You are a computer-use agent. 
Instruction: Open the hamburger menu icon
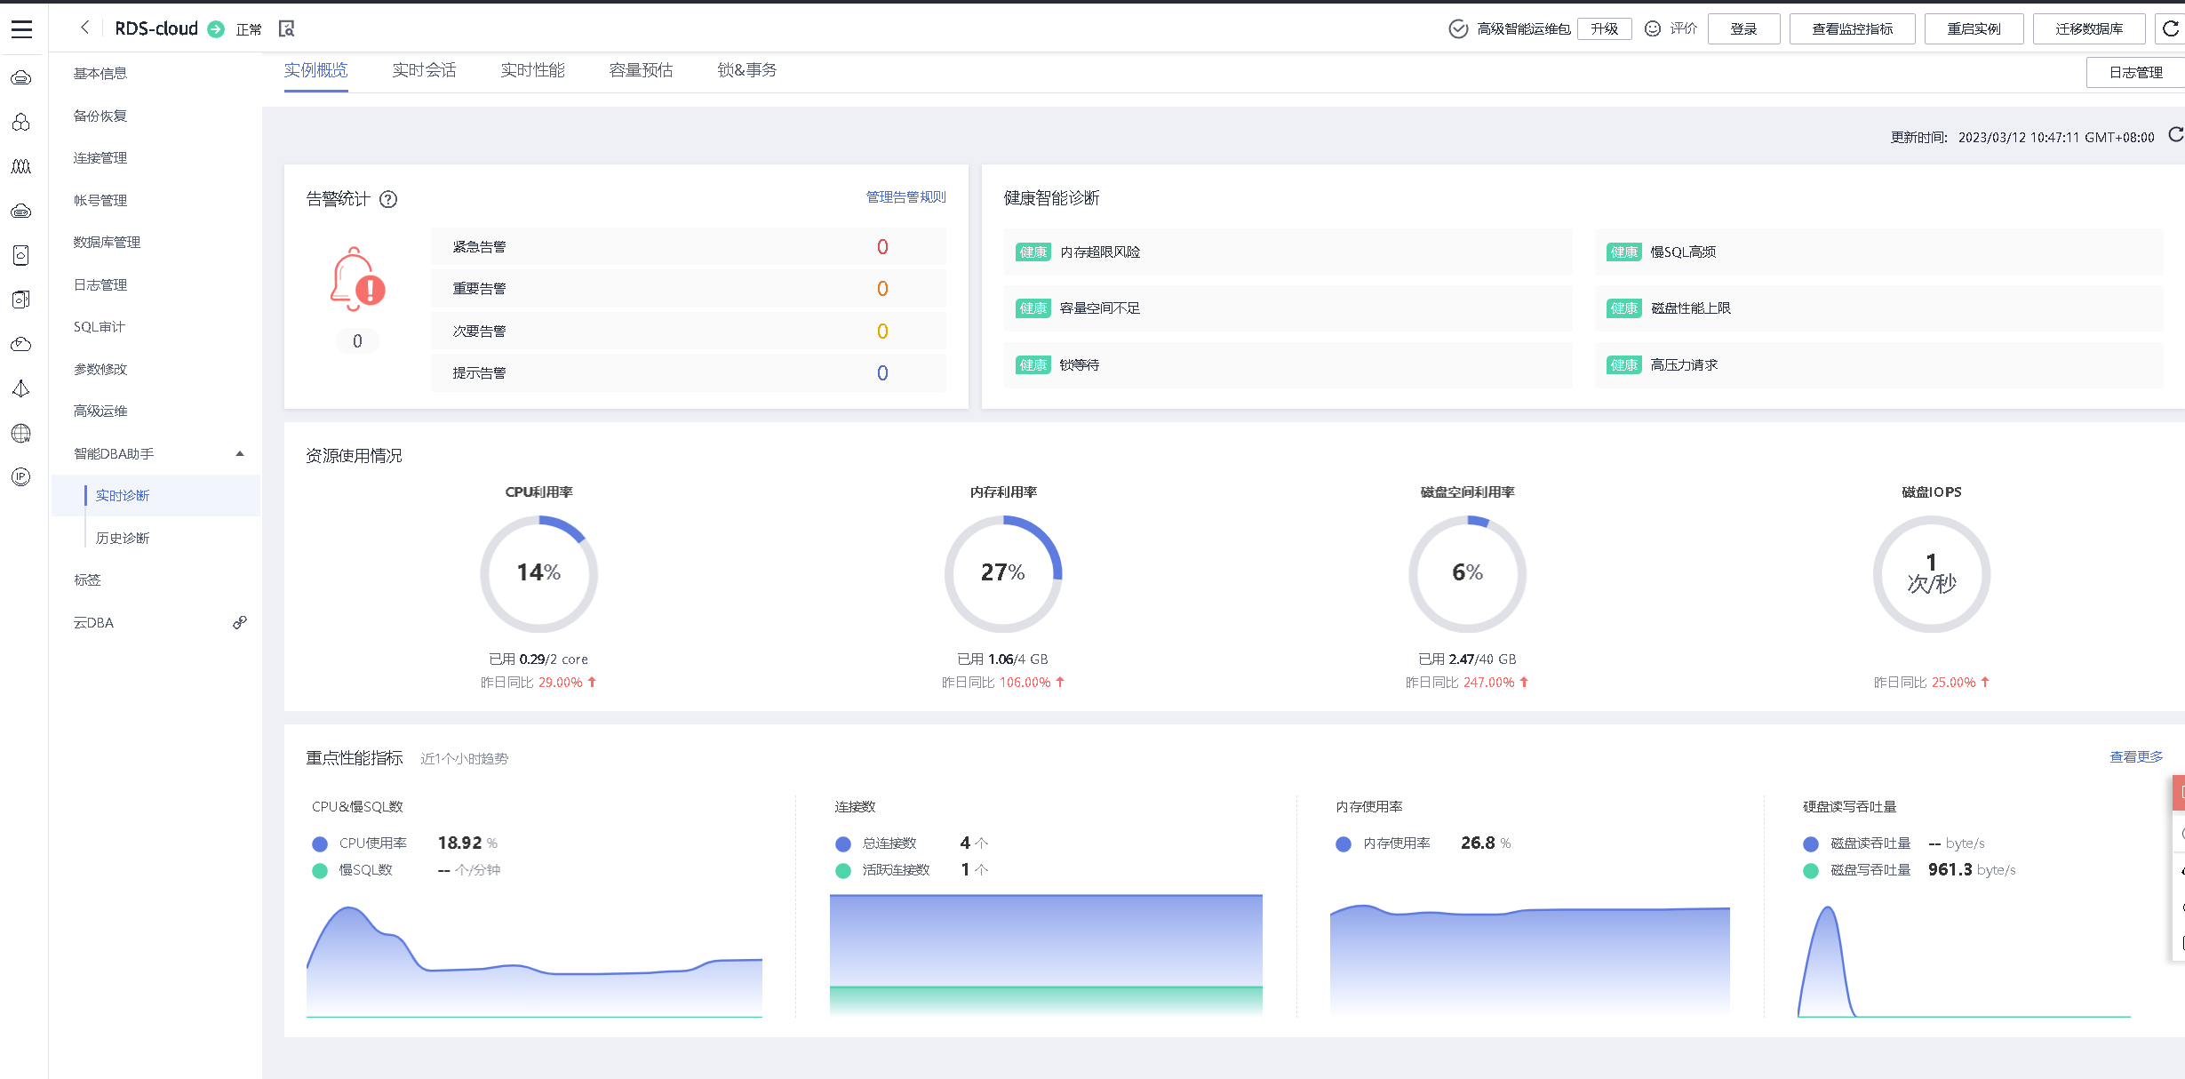point(22,29)
